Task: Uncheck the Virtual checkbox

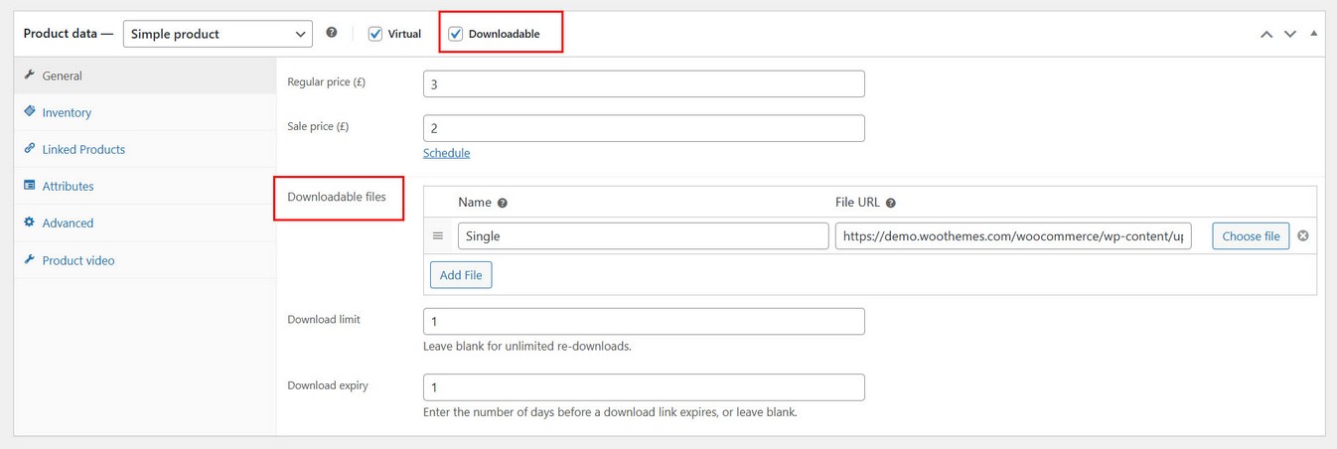Action: click(375, 34)
